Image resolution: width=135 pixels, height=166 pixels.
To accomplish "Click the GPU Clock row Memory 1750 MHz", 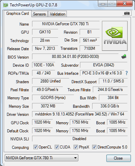I will [80, 122].
